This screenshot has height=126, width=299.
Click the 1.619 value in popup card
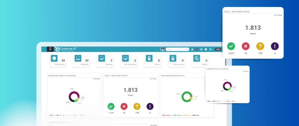coord(231,53)
